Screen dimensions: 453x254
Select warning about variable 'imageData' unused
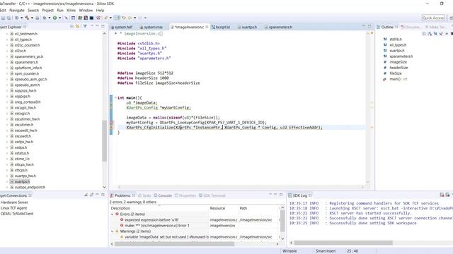point(166,237)
